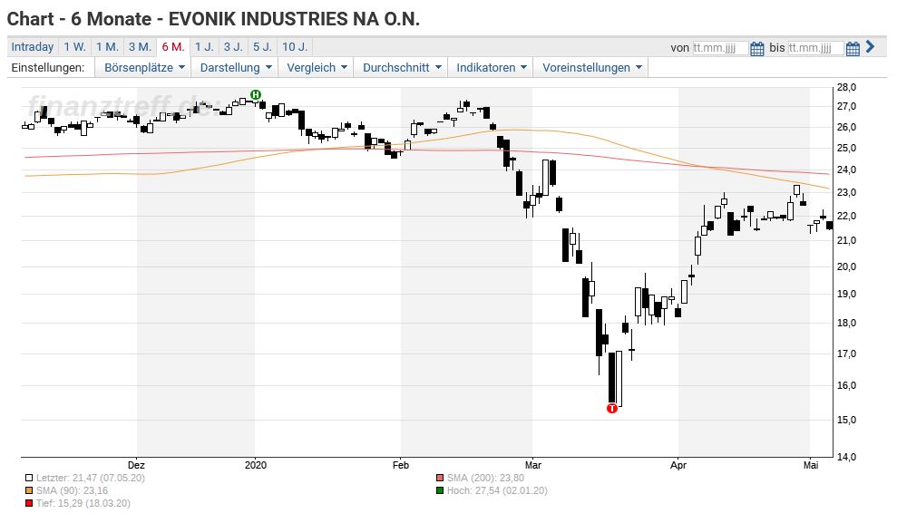Switch to the Intraday tab
This screenshot has width=897, height=523.
[33, 47]
